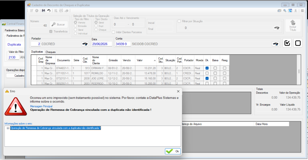Close the Erro dialog with X

[x=178, y=91]
